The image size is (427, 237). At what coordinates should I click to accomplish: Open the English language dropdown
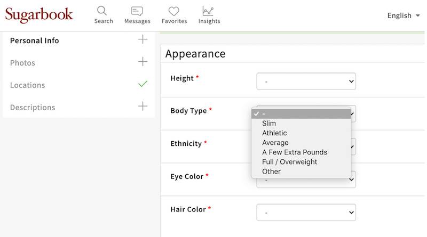(403, 15)
